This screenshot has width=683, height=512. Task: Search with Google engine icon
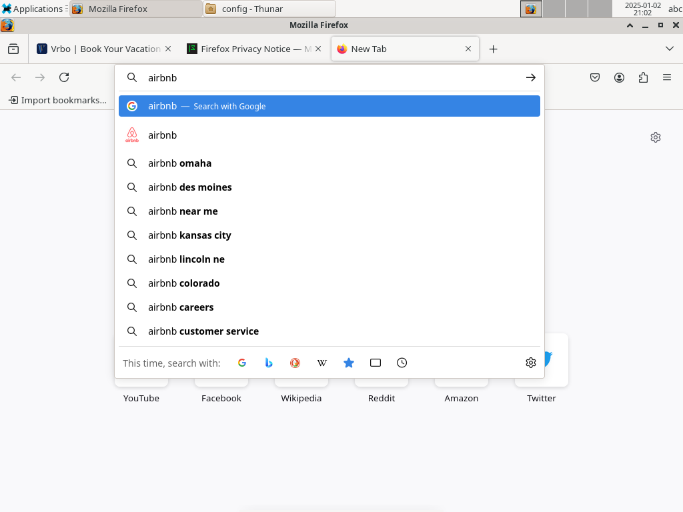[242, 363]
